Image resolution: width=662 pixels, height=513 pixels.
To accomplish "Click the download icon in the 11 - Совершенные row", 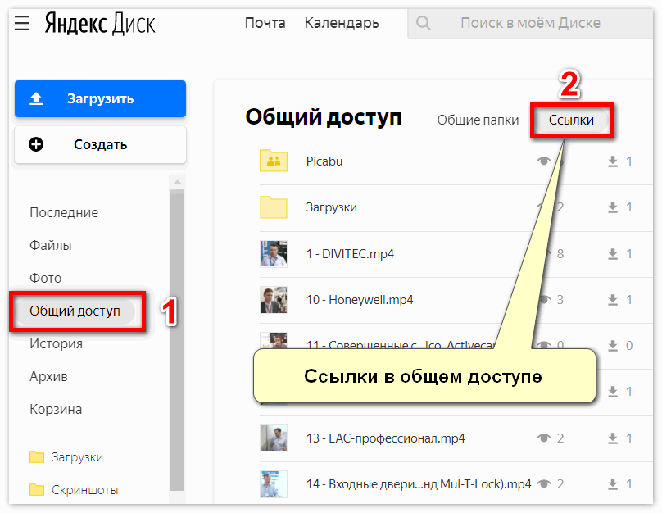I will pyautogui.click(x=613, y=346).
